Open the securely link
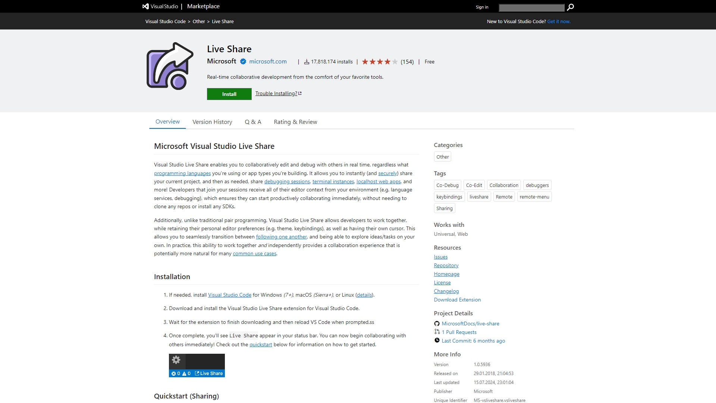The image size is (716, 403). [x=387, y=173]
